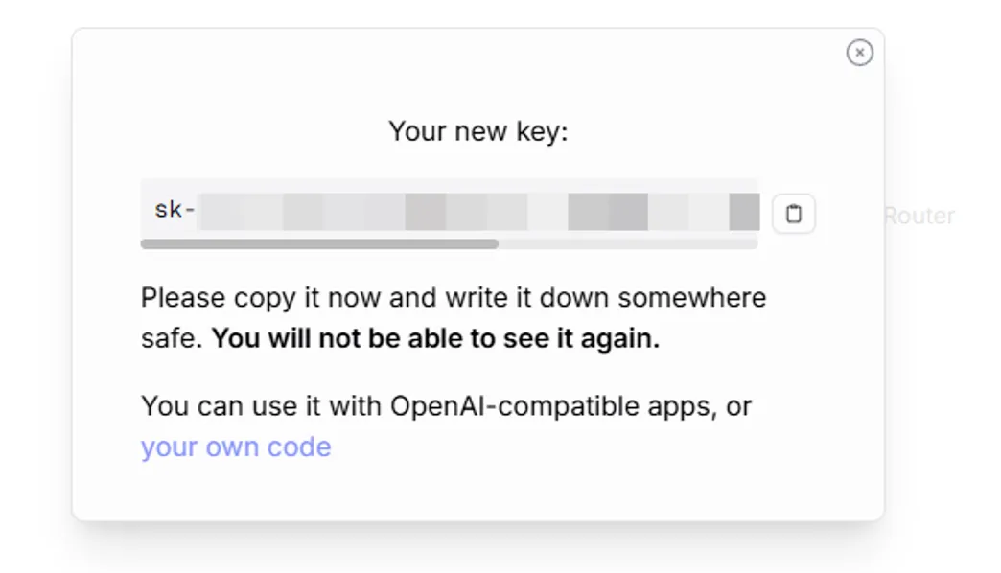Open the "your own code" link
The width and height of the screenshot is (1001, 573).
(x=236, y=447)
